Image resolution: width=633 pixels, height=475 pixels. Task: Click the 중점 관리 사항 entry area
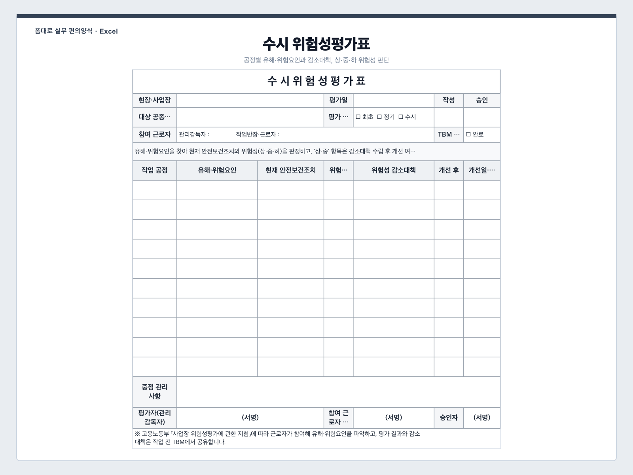pyautogui.click(x=338, y=392)
